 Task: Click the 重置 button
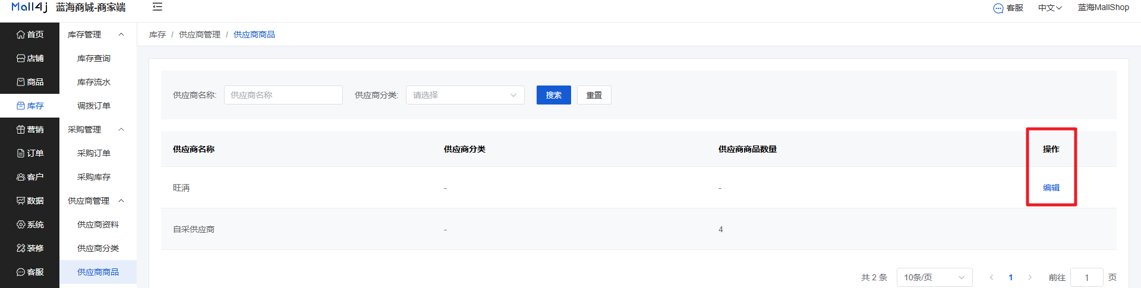pos(594,95)
